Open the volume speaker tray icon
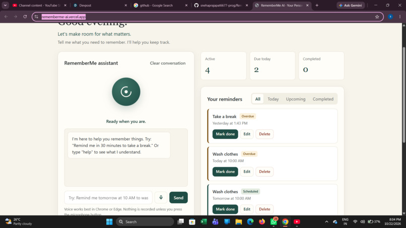406x228 pixels. pos(363,222)
